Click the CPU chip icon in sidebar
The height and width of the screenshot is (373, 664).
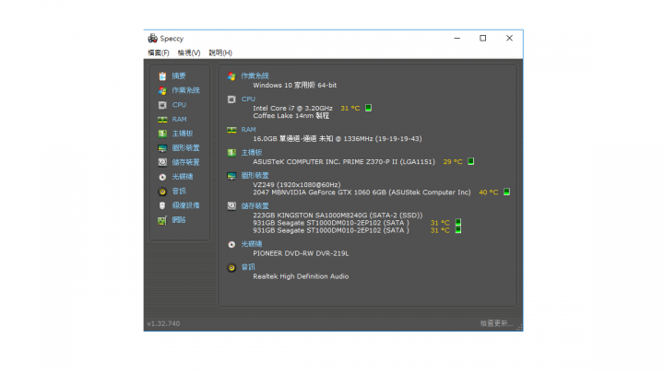point(162,105)
